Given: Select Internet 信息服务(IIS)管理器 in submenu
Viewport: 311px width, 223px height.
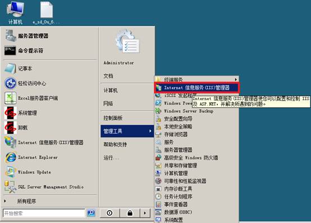Looking at the screenshot, I should point(197,88).
